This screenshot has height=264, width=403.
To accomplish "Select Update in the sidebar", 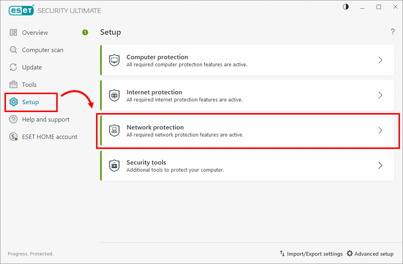I will pos(32,67).
